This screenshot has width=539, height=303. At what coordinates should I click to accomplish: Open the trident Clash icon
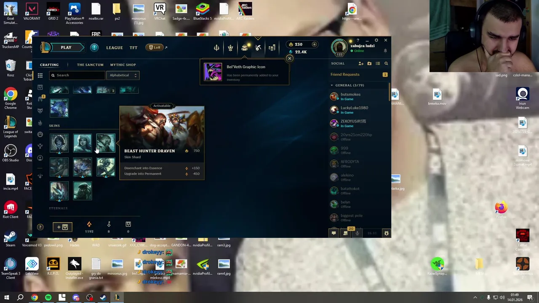point(216,48)
